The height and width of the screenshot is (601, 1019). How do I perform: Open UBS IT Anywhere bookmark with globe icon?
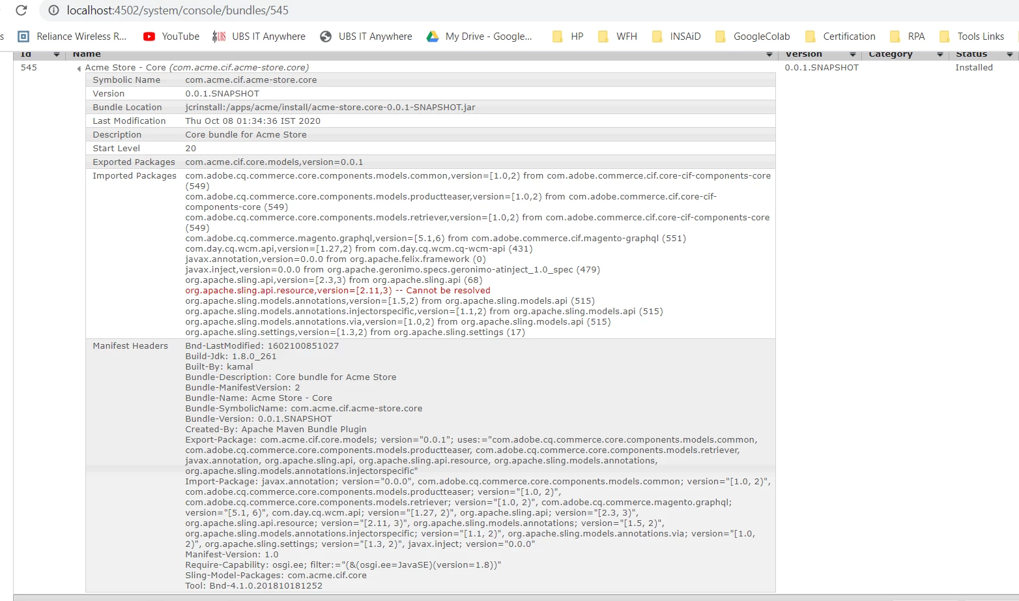(366, 37)
